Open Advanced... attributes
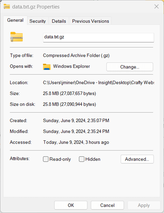 click(137, 159)
